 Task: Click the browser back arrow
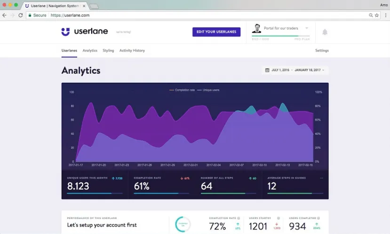click(x=4, y=16)
